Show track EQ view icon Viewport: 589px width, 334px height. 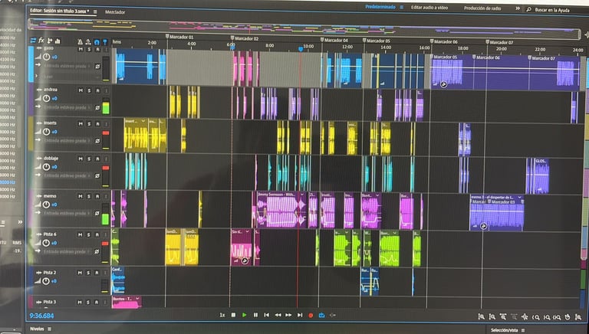[x=58, y=41]
